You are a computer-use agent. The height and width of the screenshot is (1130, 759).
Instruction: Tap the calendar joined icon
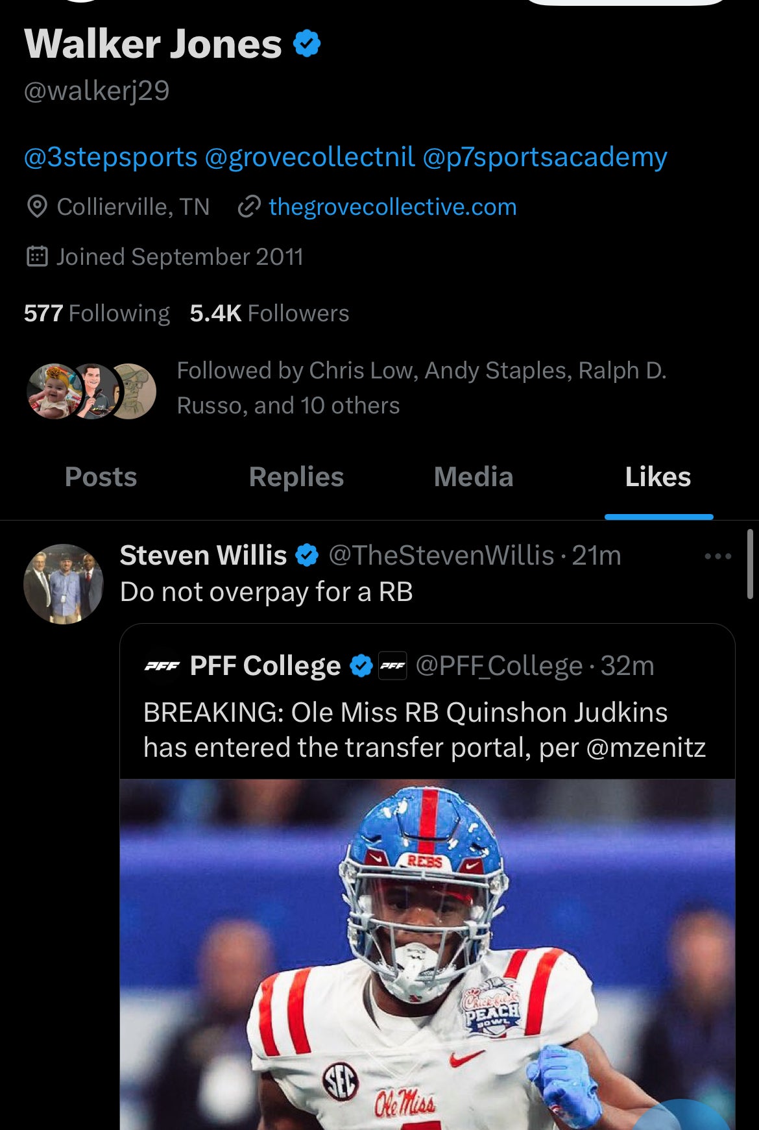click(x=37, y=256)
